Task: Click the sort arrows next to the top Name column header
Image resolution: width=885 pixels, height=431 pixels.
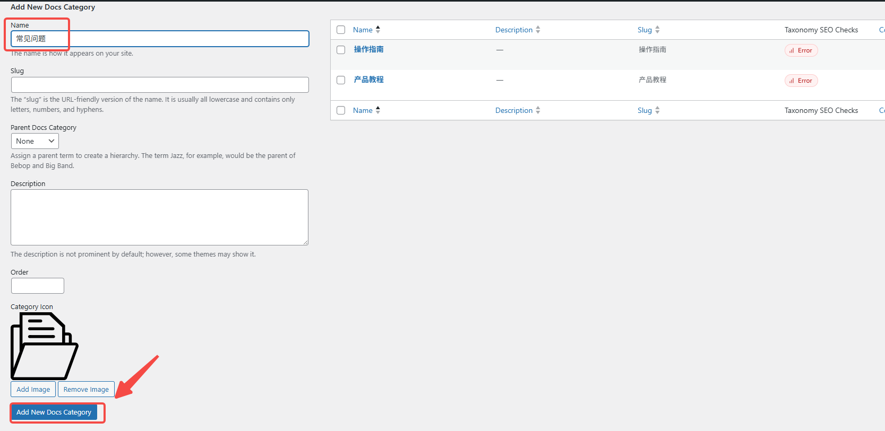Action: click(x=378, y=30)
